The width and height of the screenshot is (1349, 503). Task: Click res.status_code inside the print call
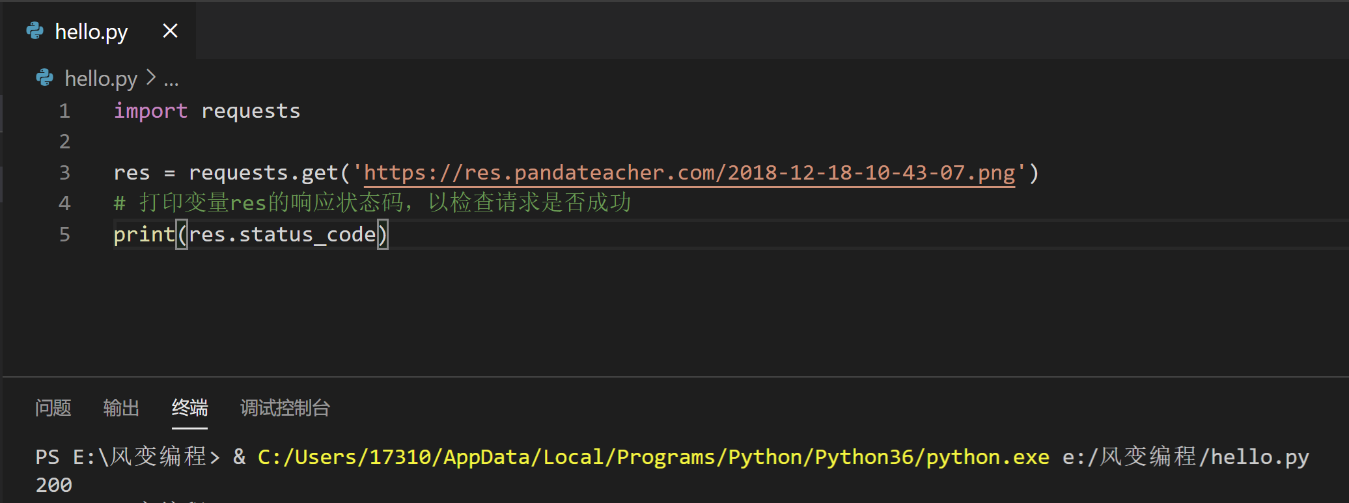(x=283, y=234)
